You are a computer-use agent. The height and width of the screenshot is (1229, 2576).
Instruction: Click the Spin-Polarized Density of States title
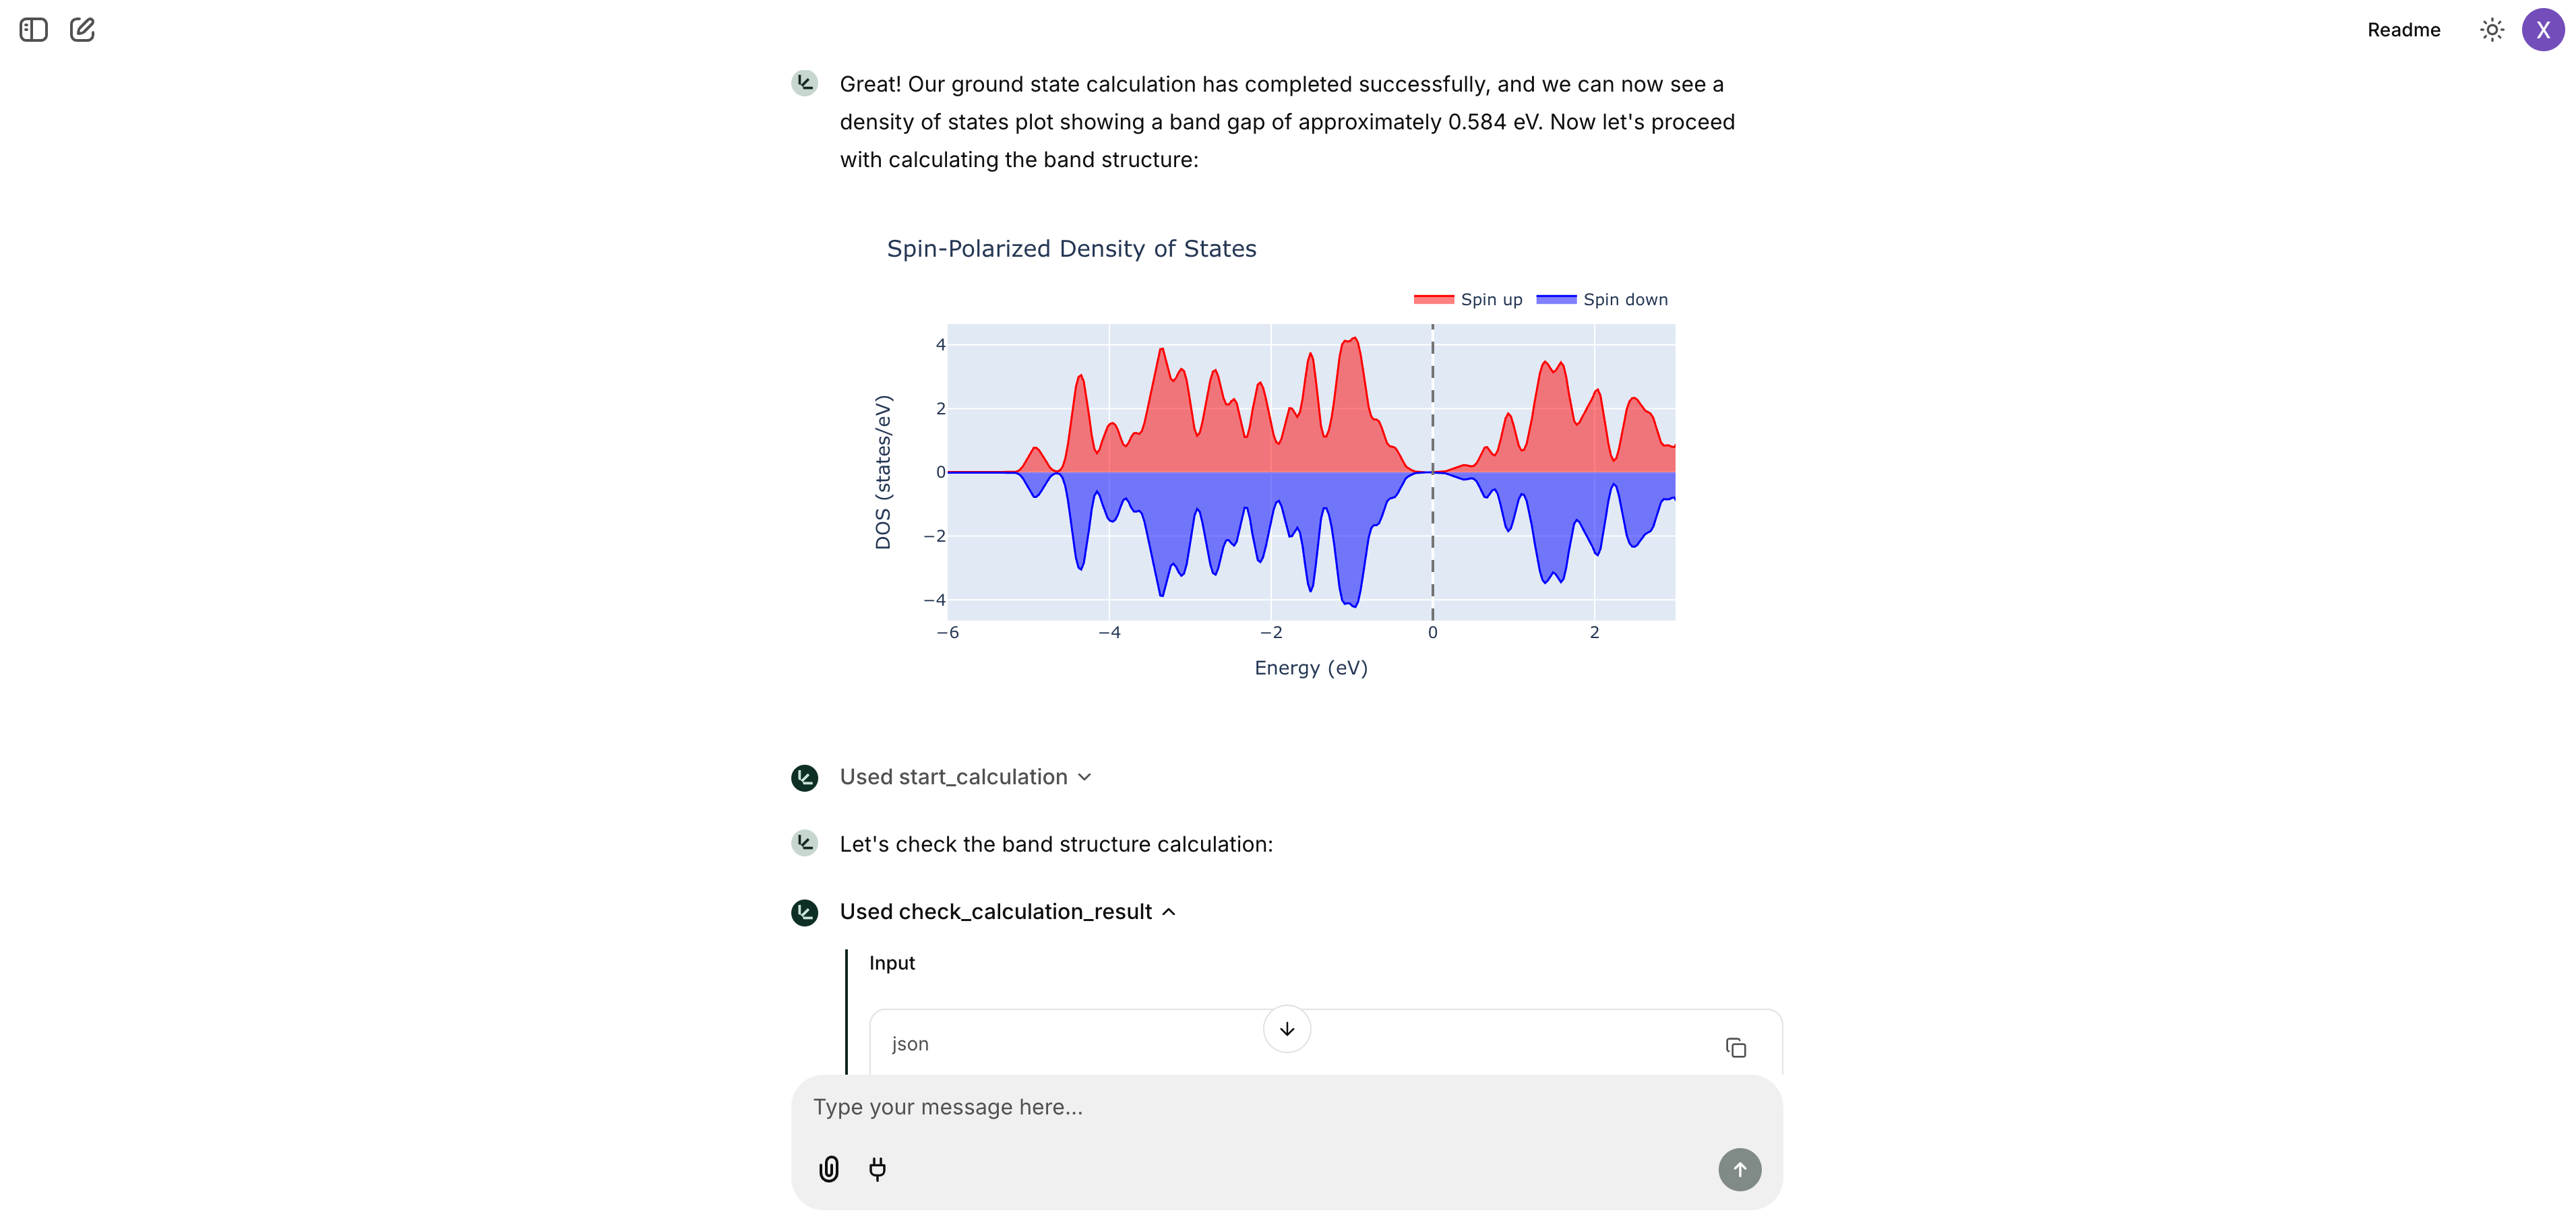tap(1071, 248)
